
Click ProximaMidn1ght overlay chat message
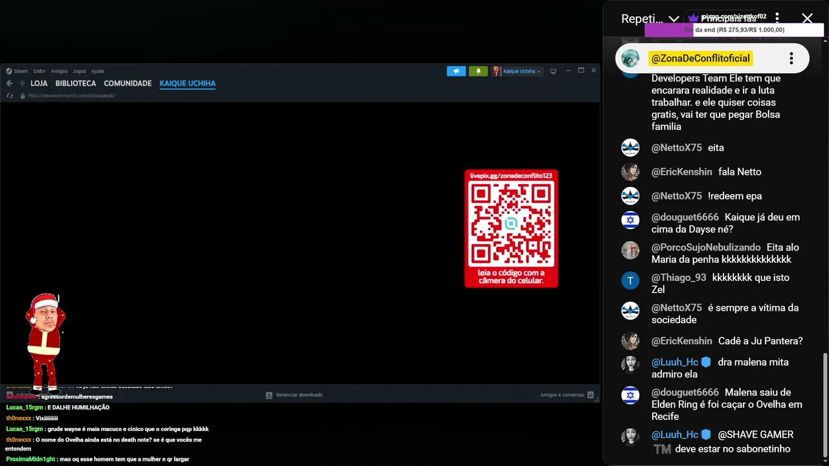[97, 459]
